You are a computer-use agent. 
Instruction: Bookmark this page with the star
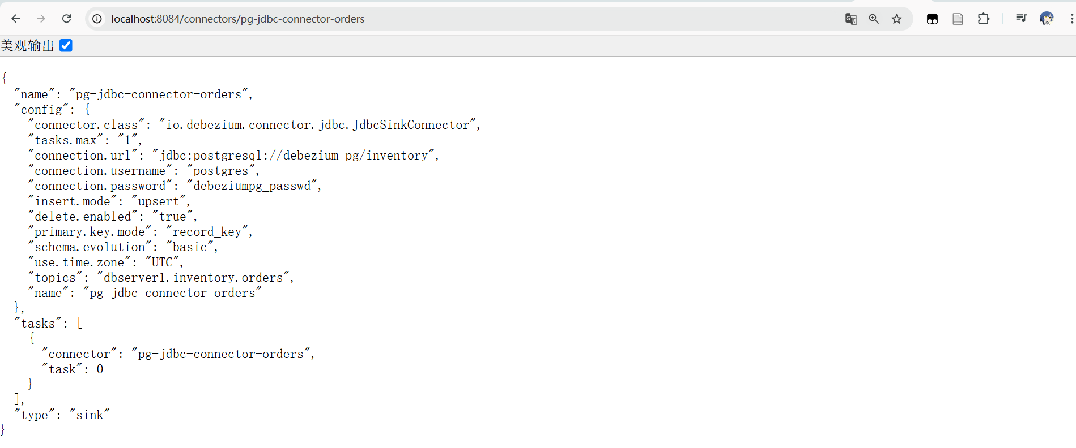pyautogui.click(x=896, y=19)
